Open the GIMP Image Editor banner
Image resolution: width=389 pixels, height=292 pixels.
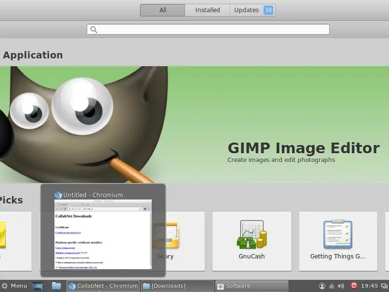tap(194, 125)
